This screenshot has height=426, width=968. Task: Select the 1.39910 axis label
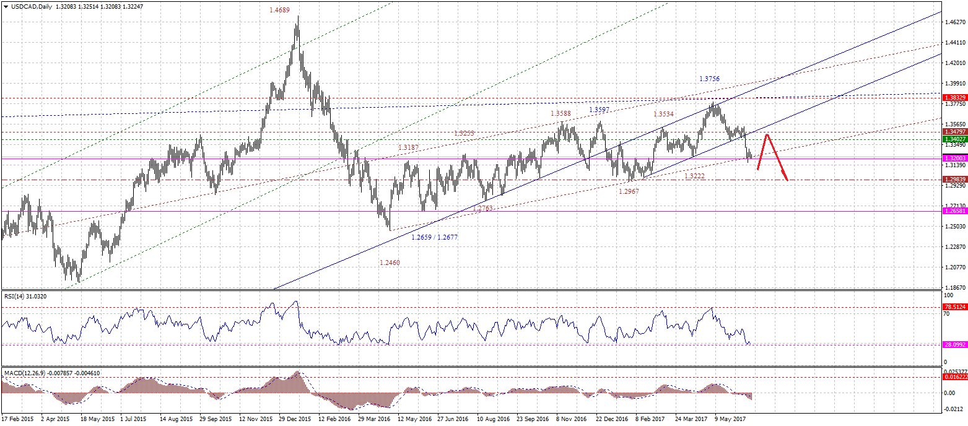click(954, 84)
